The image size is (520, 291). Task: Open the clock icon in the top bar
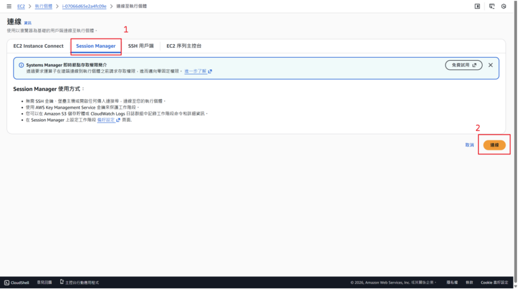pyautogui.click(x=504, y=6)
